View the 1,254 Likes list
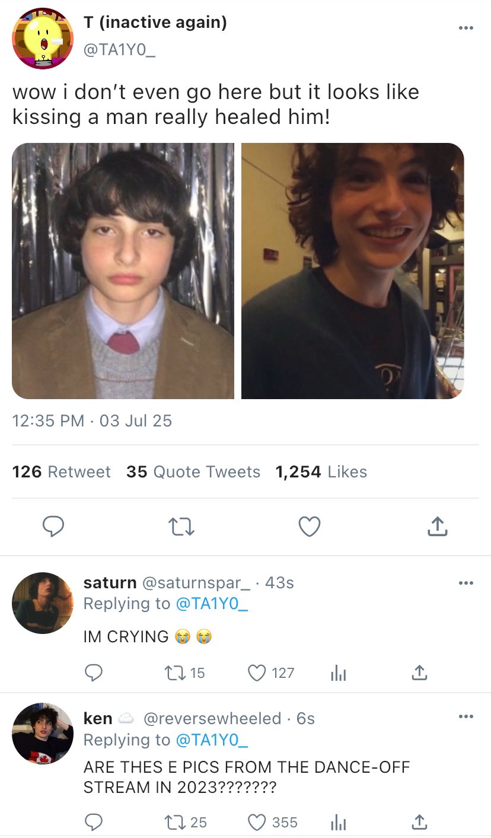This screenshot has height=838, width=491. (x=321, y=472)
